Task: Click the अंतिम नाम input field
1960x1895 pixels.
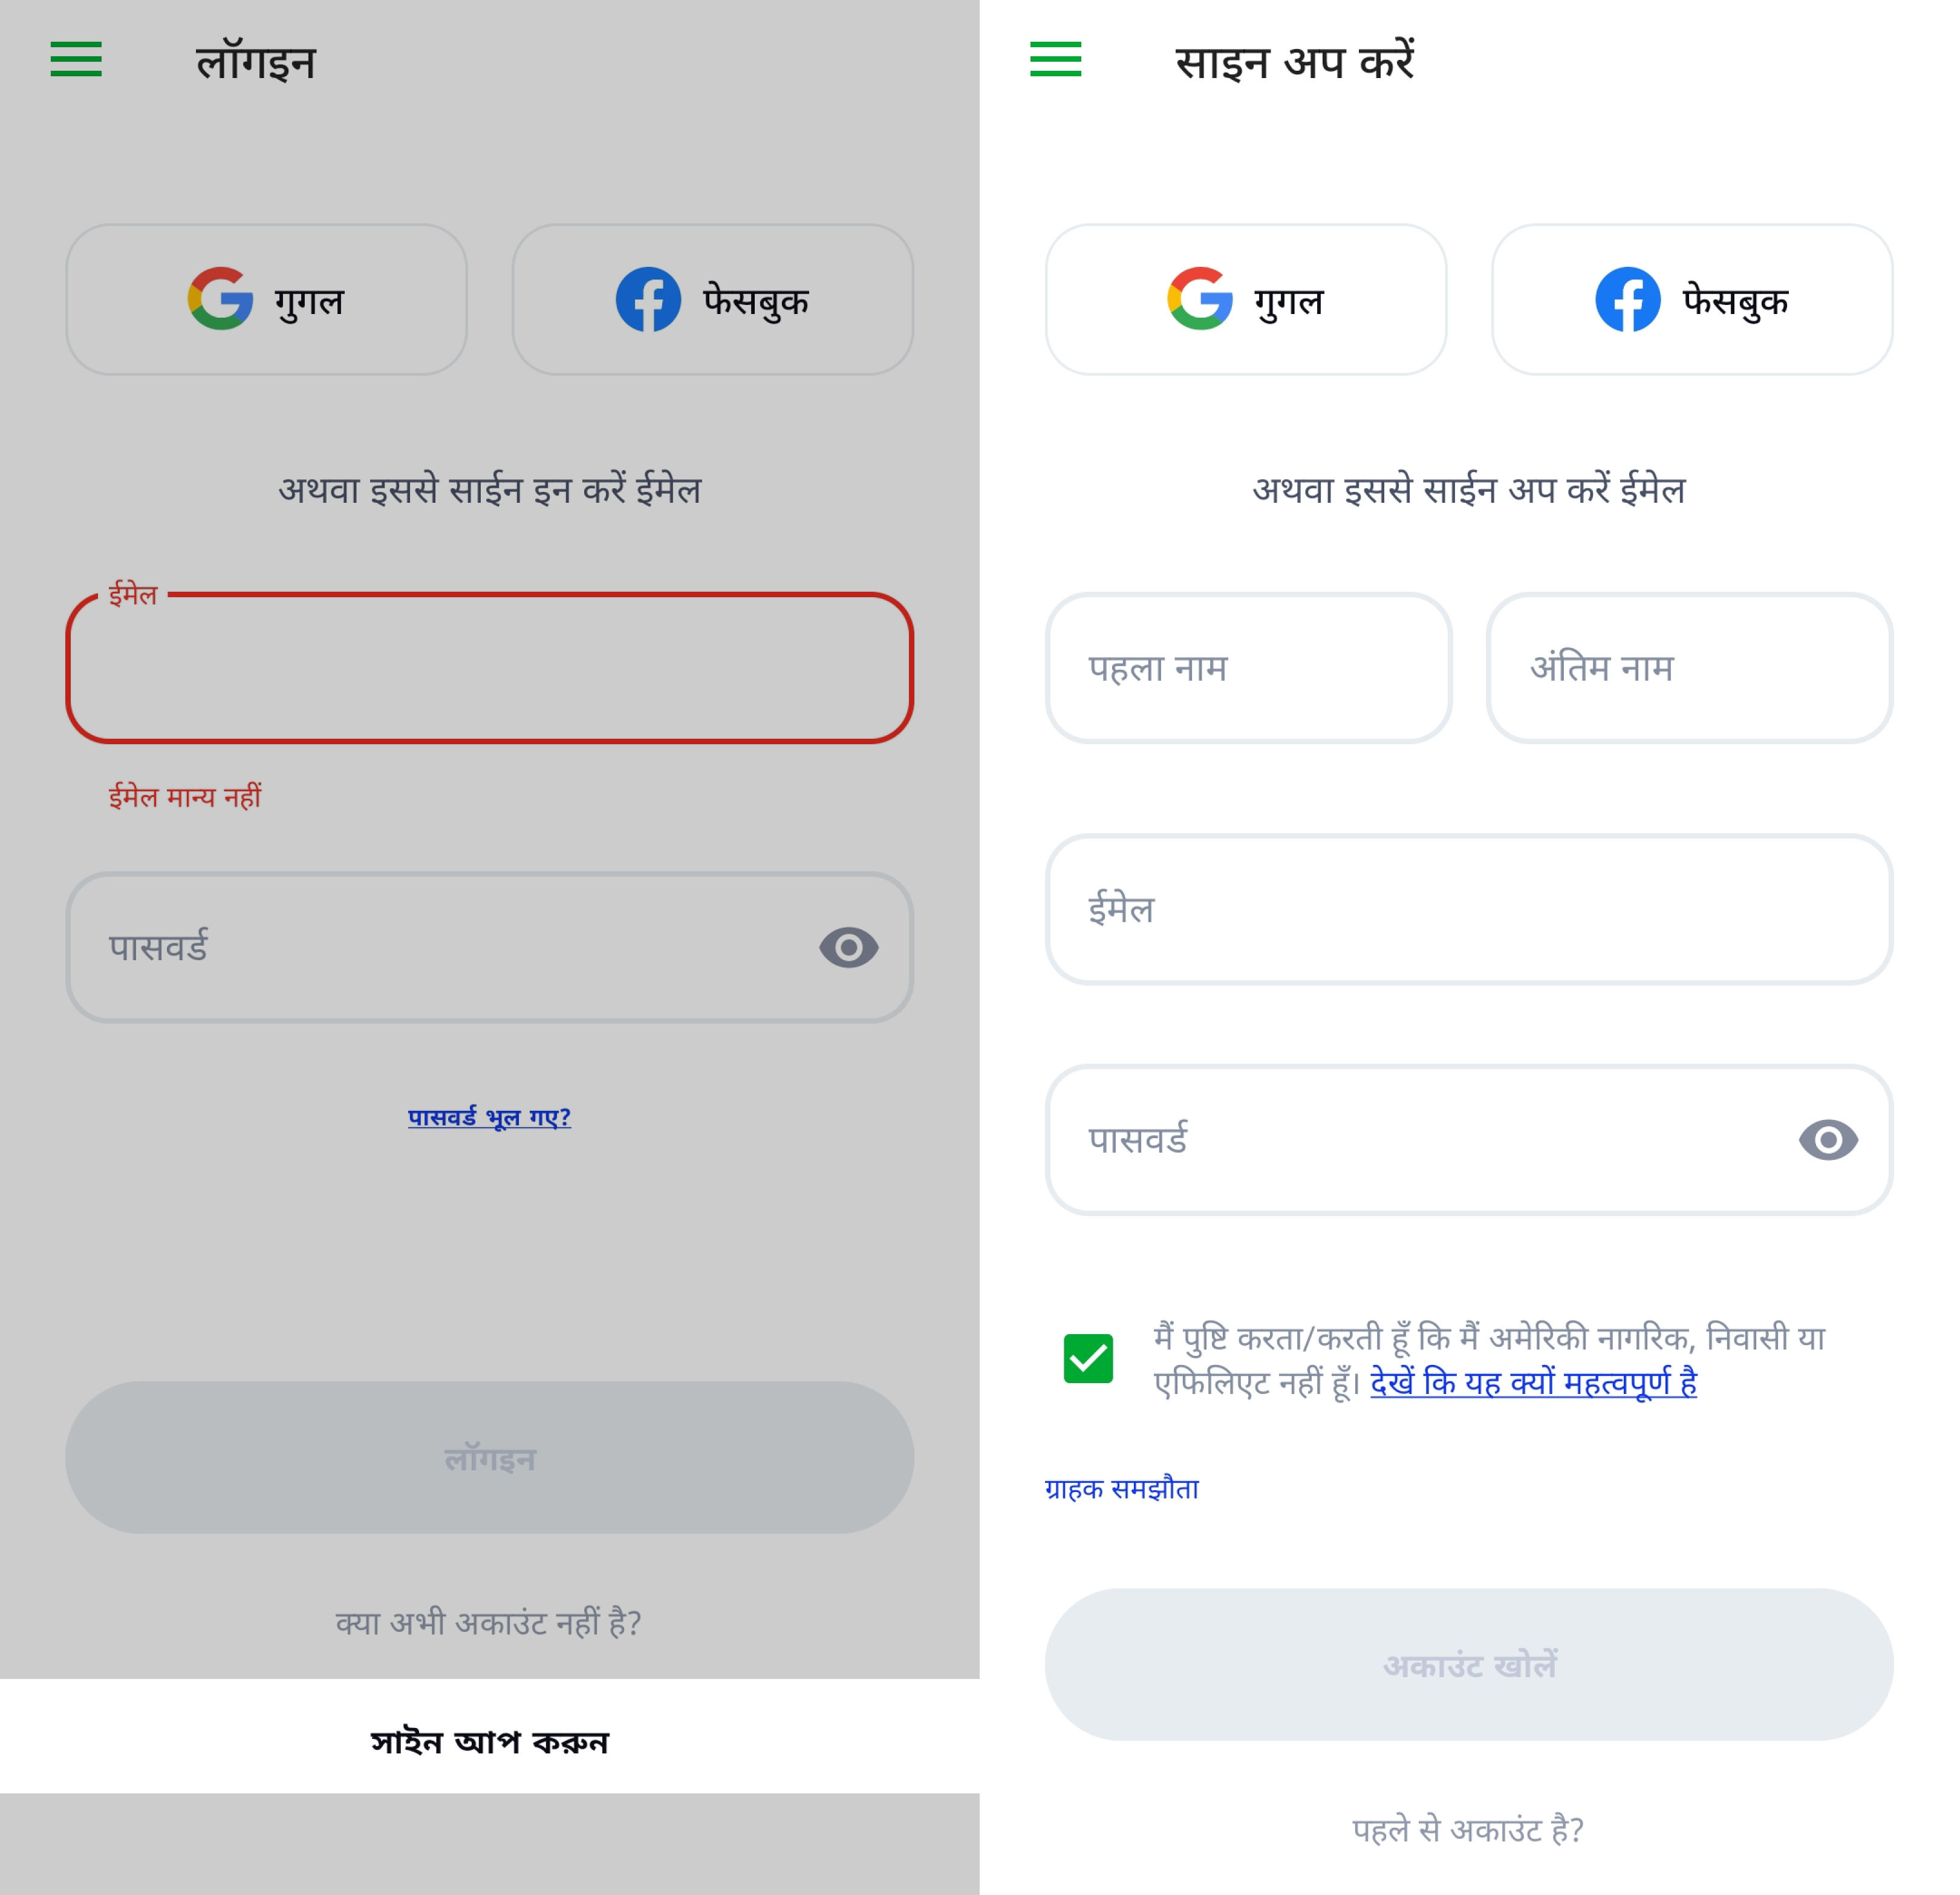Action: [x=1690, y=669]
